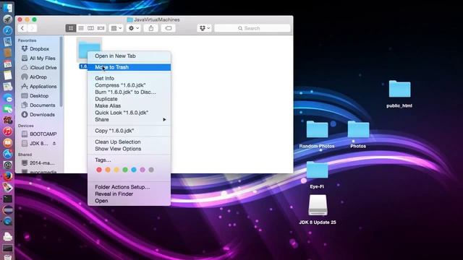Expand the Share submenu

click(129, 120)
